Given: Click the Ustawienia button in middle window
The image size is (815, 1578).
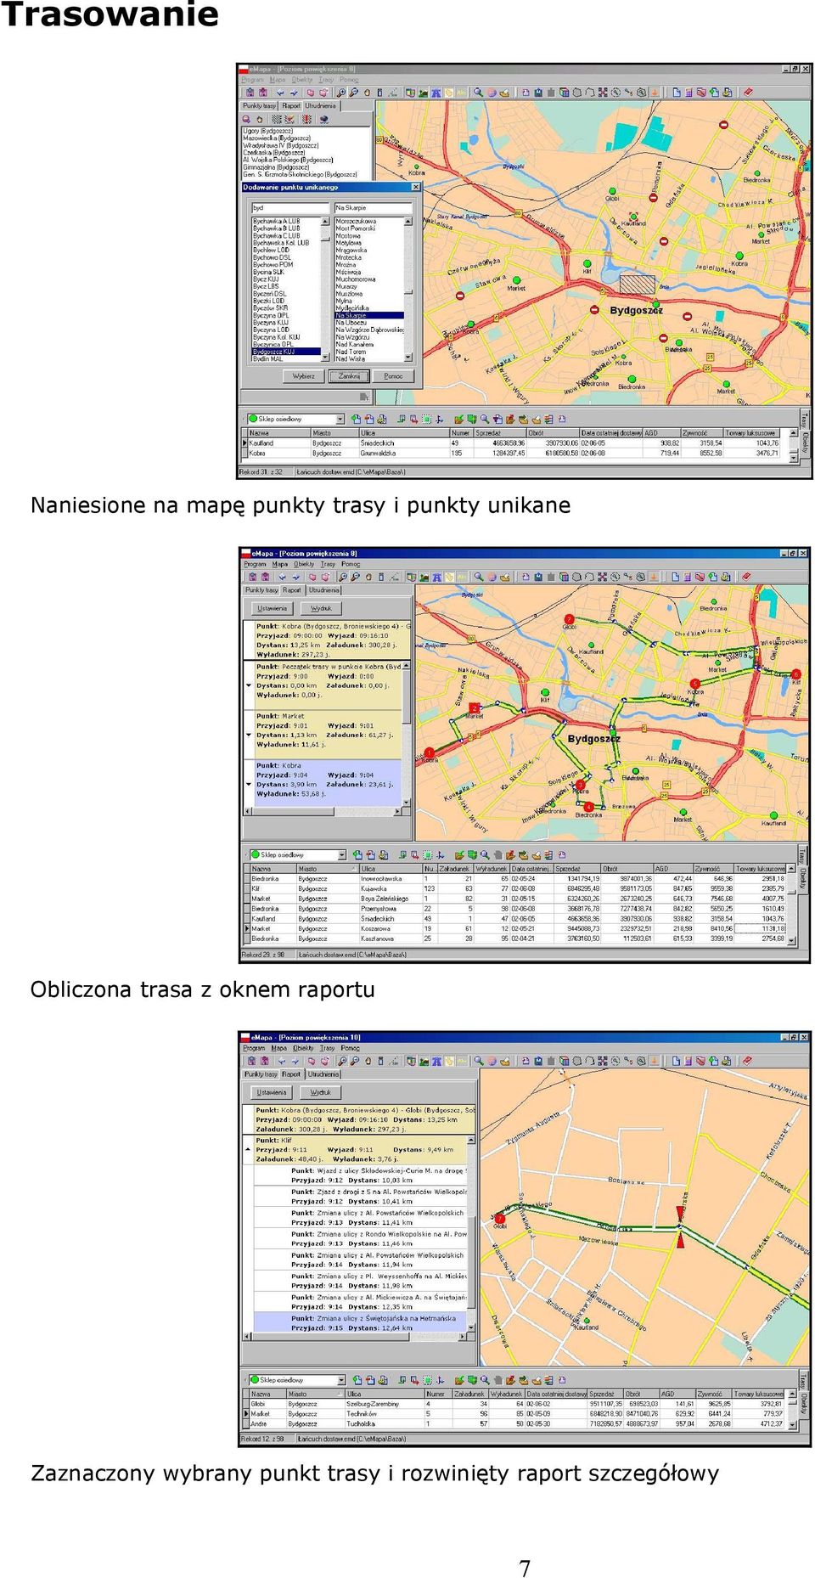Looking at the screenshot, I should tap(273, 608).
